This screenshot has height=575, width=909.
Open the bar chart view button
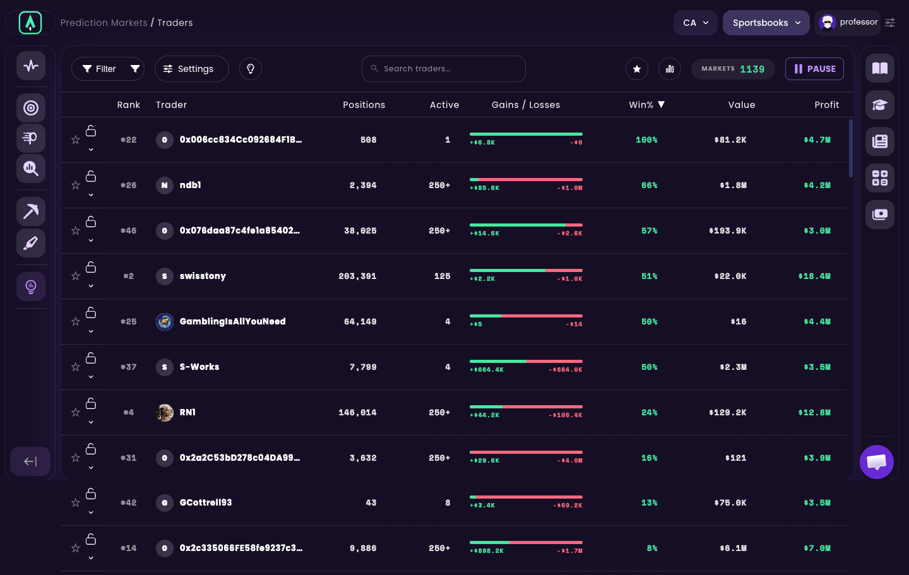pos(670,69)
